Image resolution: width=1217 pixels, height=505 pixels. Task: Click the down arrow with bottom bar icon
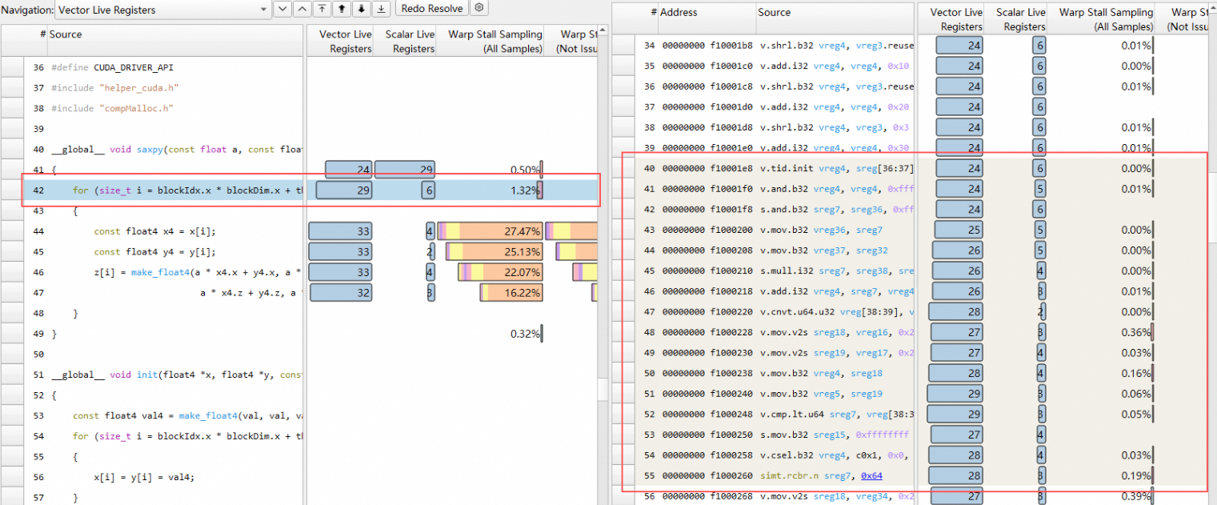[x=382, y=9]
